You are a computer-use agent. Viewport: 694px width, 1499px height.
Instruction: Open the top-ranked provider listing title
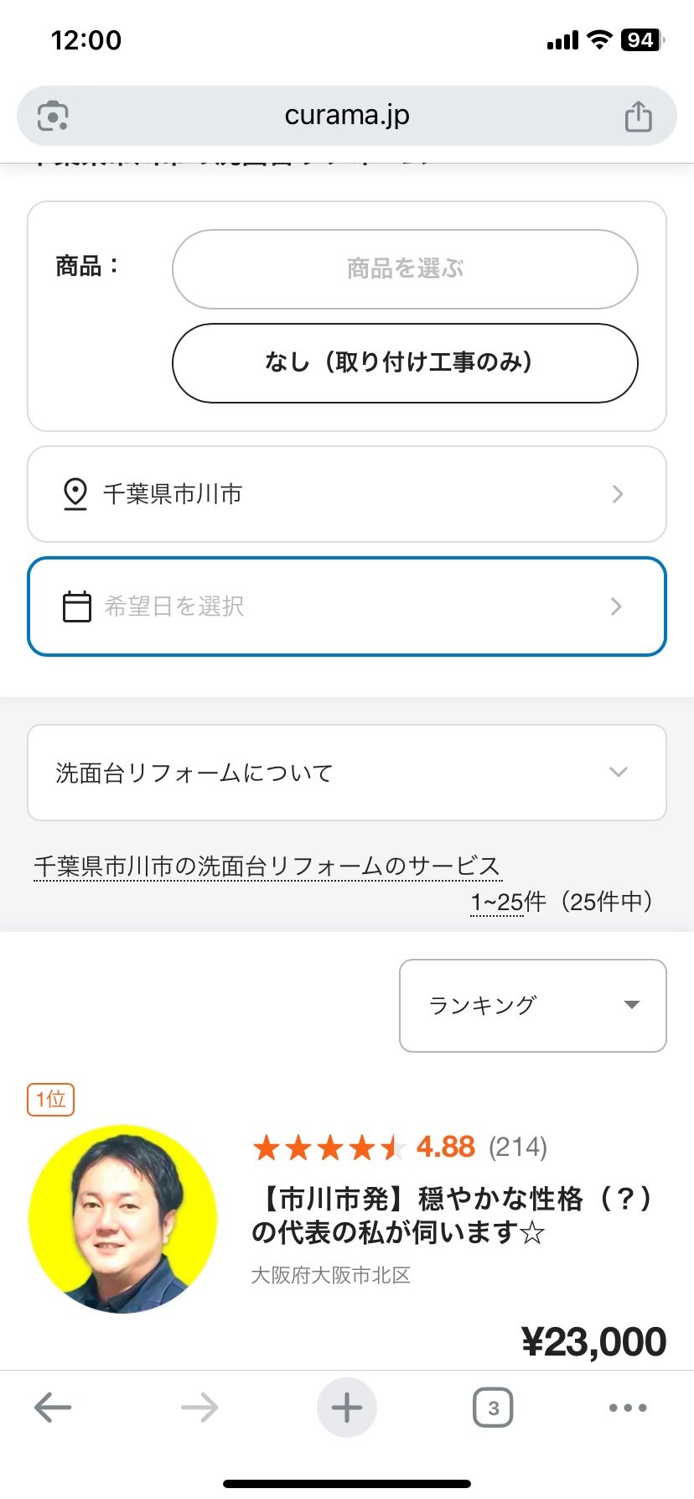coord(451,1215)
